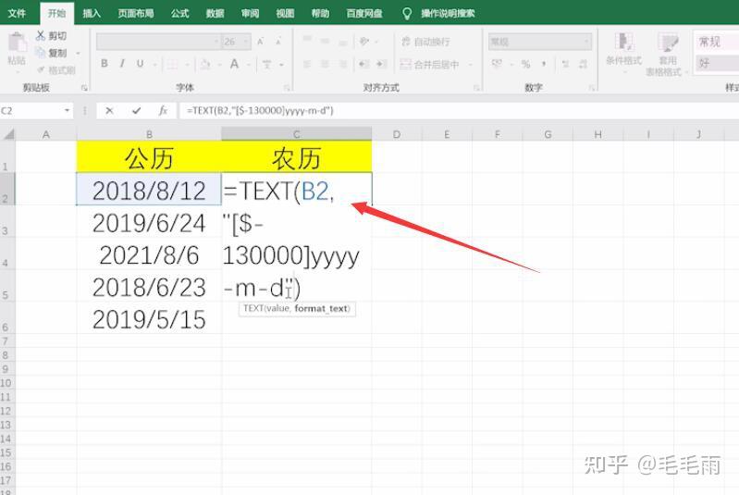Click the Cut scissors icon
Viewport: 739px width, 495px height.
pyautogui.click(x=41, y=35)
